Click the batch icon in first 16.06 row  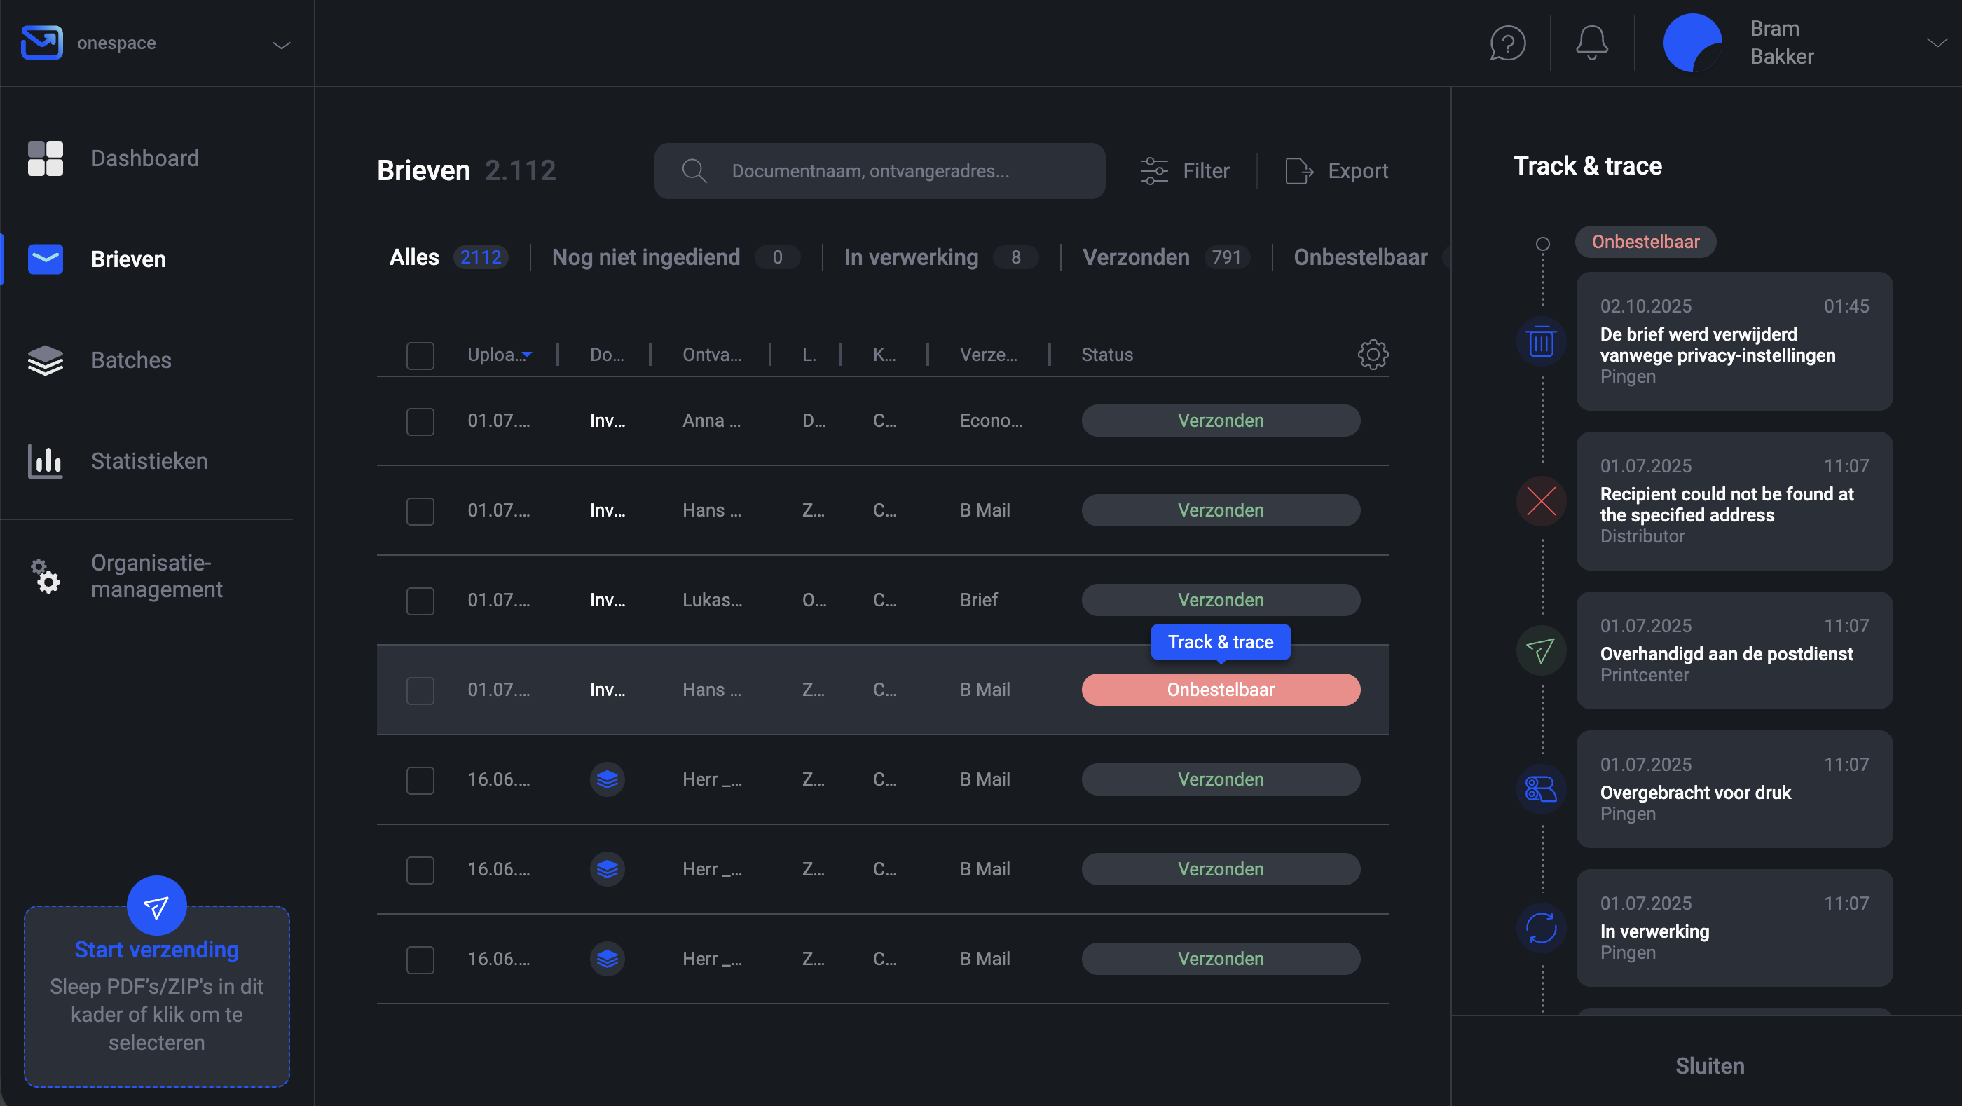[x=607, y=779]
